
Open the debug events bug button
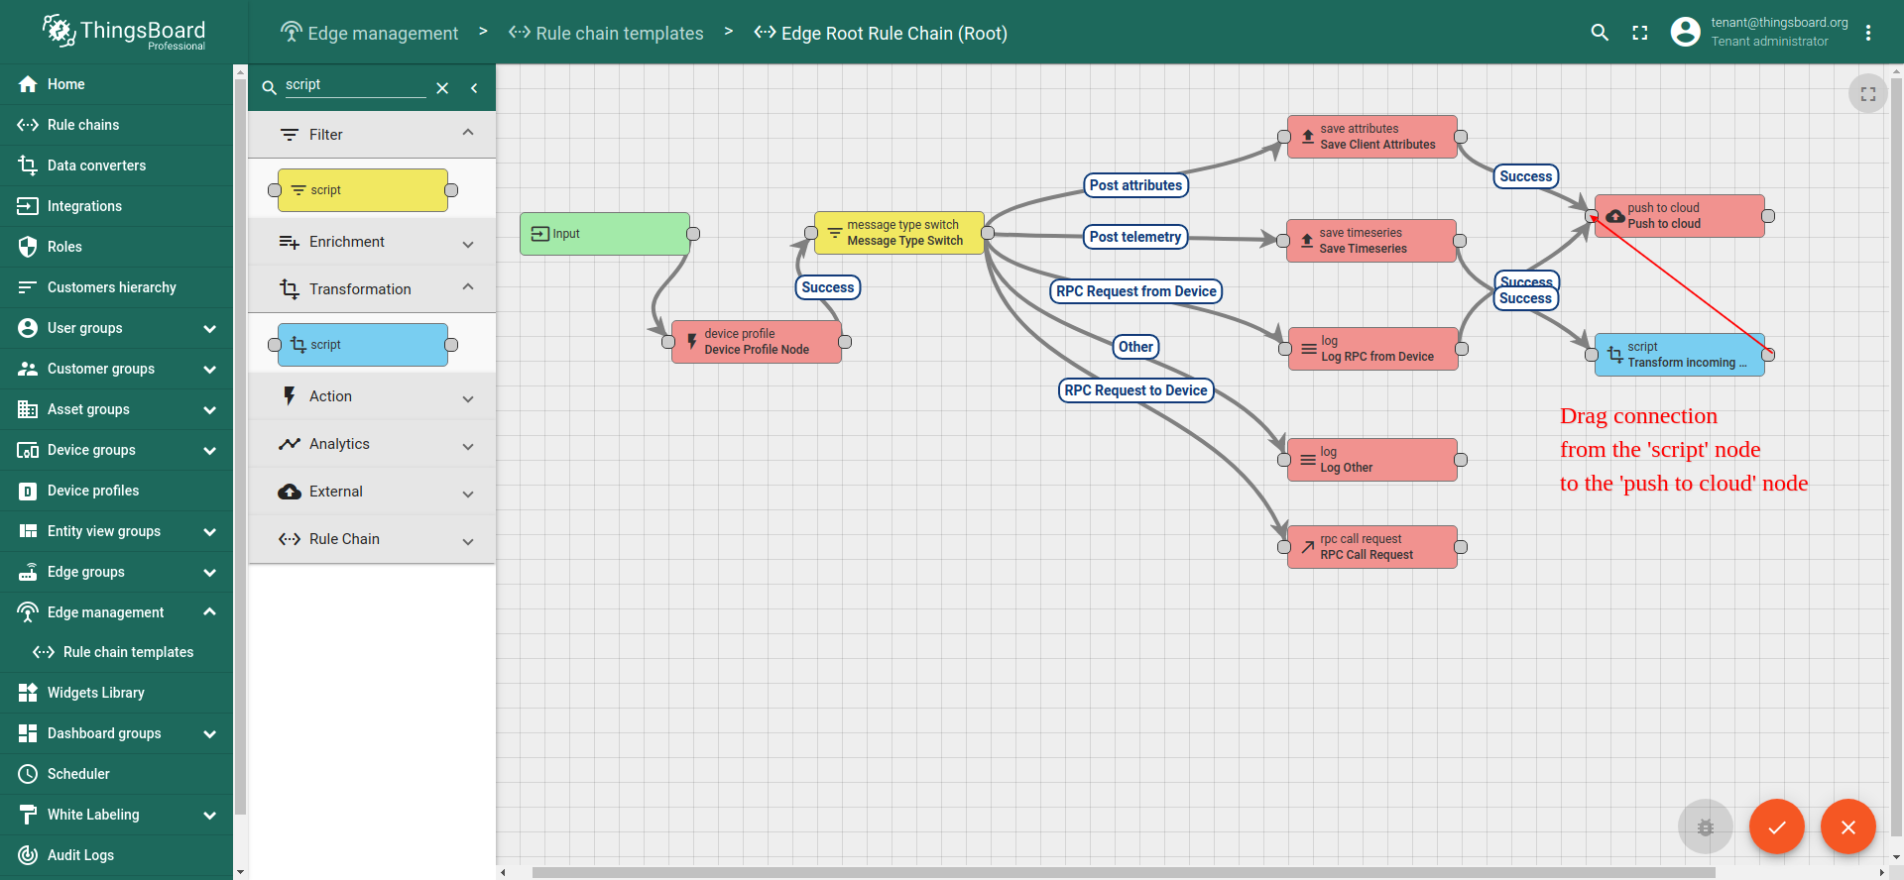(x=1706, y=826)
